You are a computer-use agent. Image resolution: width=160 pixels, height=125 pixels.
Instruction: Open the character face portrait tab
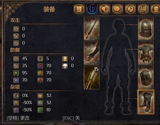pyautogui.click(x=155, y=9)
